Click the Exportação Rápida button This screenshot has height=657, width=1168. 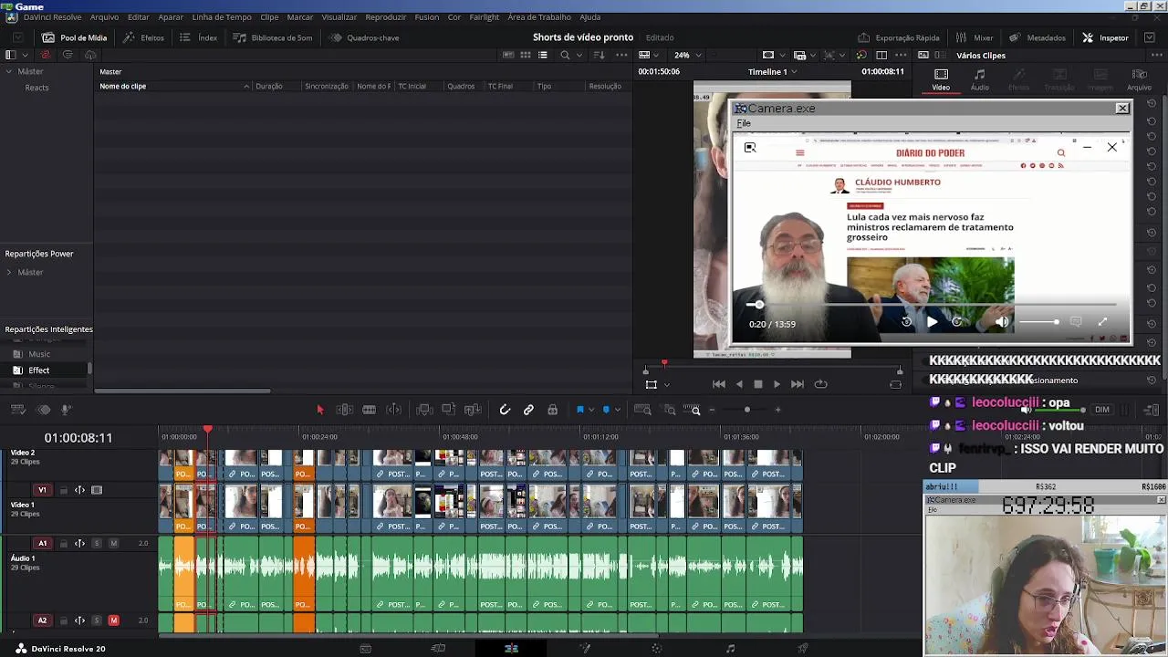coord(899,37)
